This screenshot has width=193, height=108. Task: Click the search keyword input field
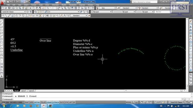coord(144,2)
